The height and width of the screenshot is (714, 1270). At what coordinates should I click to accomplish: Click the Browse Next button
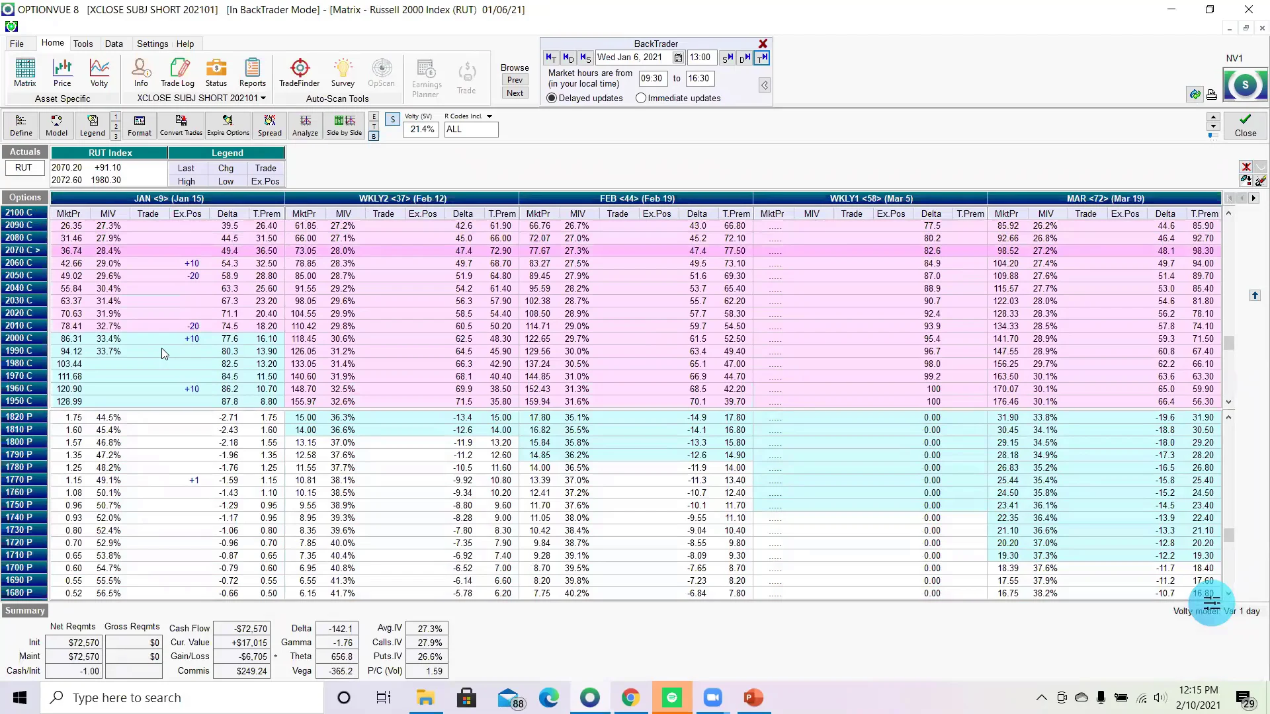(x=515, y=93)
